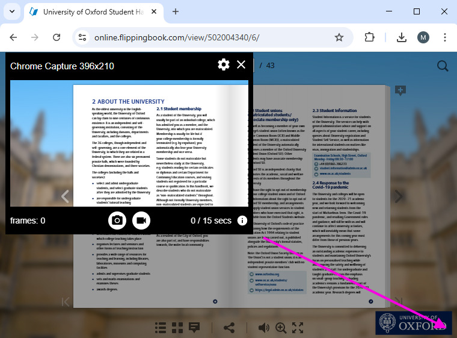457x338 pixels.
Task: Open Chrome extensions puzzle icon
Action: pyautogui.click(x=370, y=37)
